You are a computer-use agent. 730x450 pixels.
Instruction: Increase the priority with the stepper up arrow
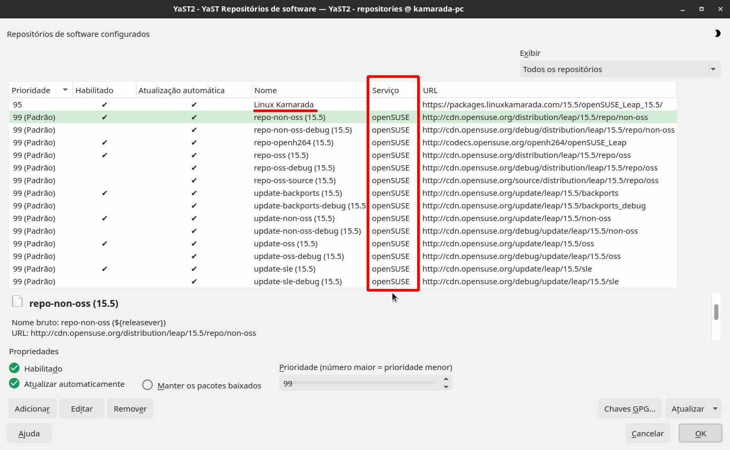(x=446, y=379)
